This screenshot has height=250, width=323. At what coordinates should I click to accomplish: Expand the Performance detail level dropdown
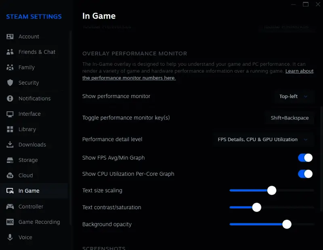point(263,140)
